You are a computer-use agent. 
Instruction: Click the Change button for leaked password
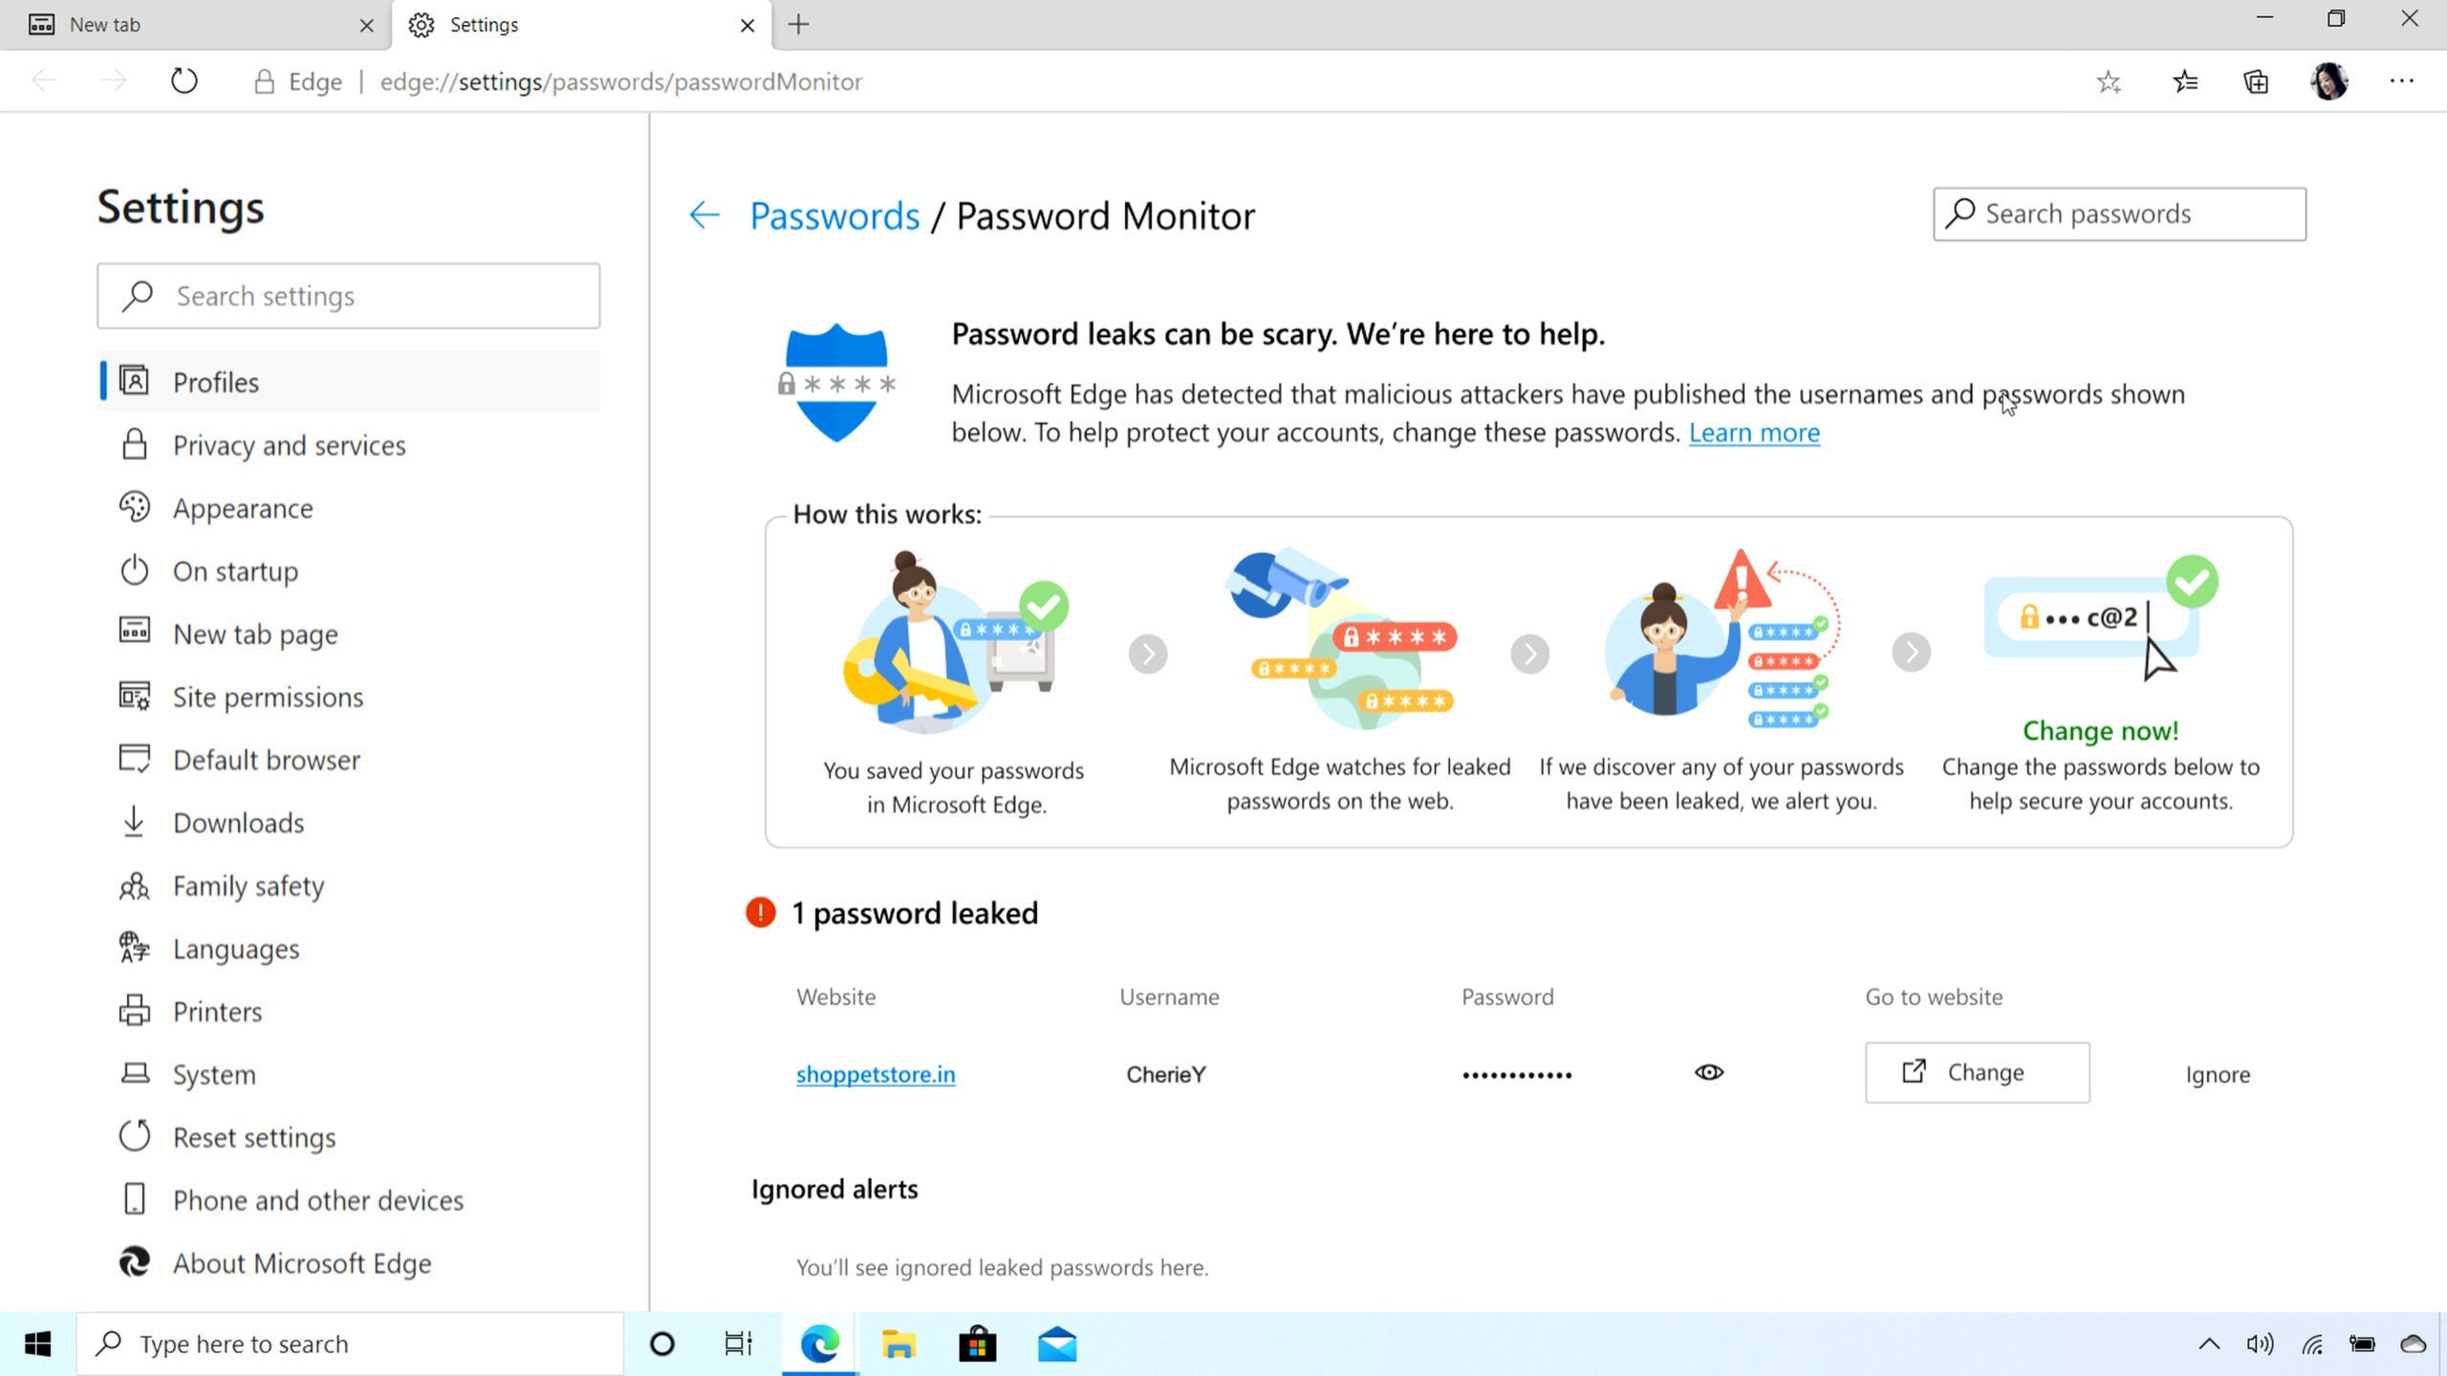point(1977,1072)
